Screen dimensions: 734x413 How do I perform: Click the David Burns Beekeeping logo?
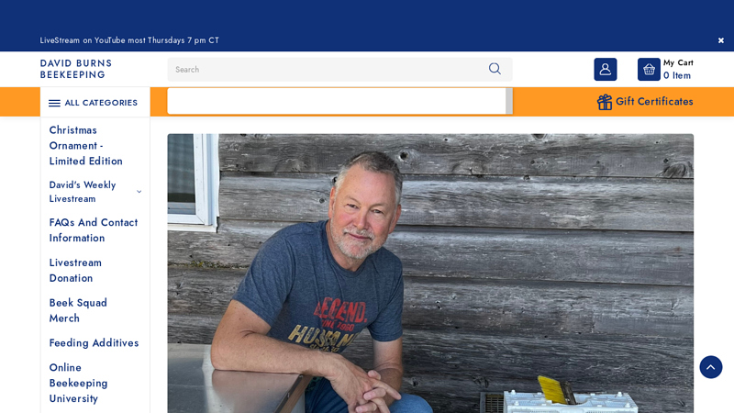[x=76, y=69]
